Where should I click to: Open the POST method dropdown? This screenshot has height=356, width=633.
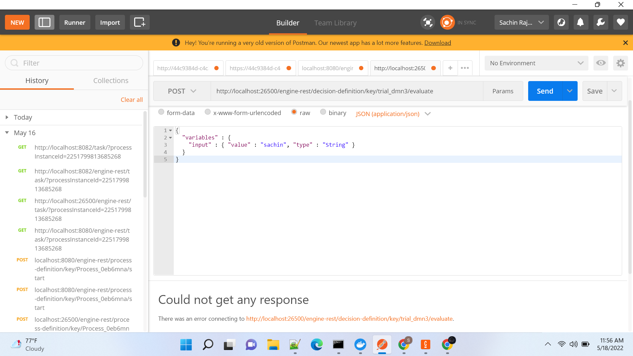[182, 91]
